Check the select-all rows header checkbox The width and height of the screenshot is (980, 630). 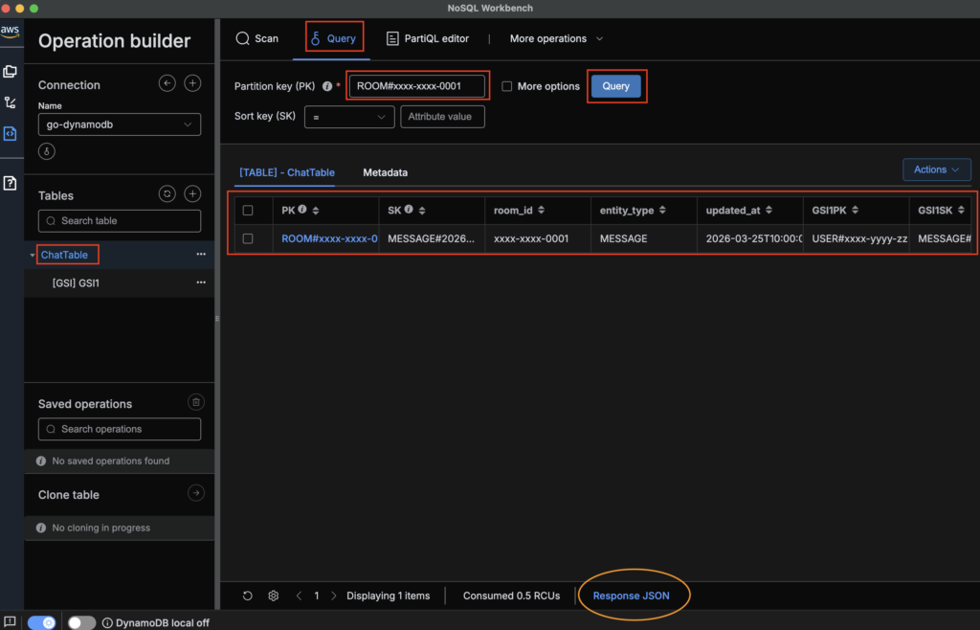(x=248, y=210)
